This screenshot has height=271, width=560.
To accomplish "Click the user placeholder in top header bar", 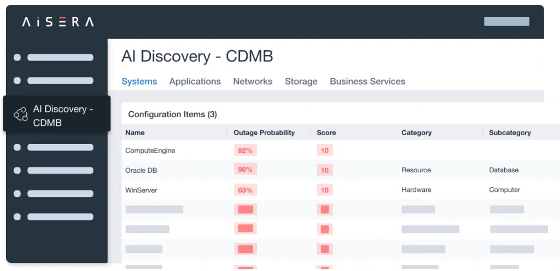I will coord(506,22).
